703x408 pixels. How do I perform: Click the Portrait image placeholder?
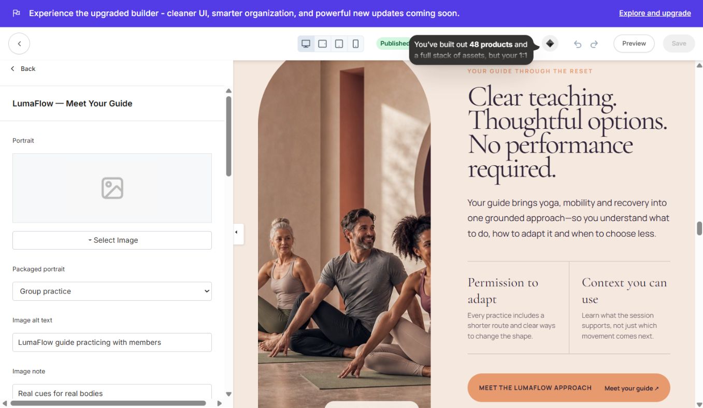click(x=112, y=188)
